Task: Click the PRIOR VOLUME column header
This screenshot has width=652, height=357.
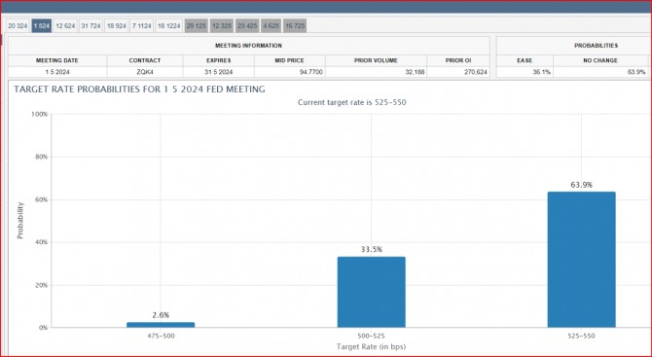Action: tap(376, 60)
